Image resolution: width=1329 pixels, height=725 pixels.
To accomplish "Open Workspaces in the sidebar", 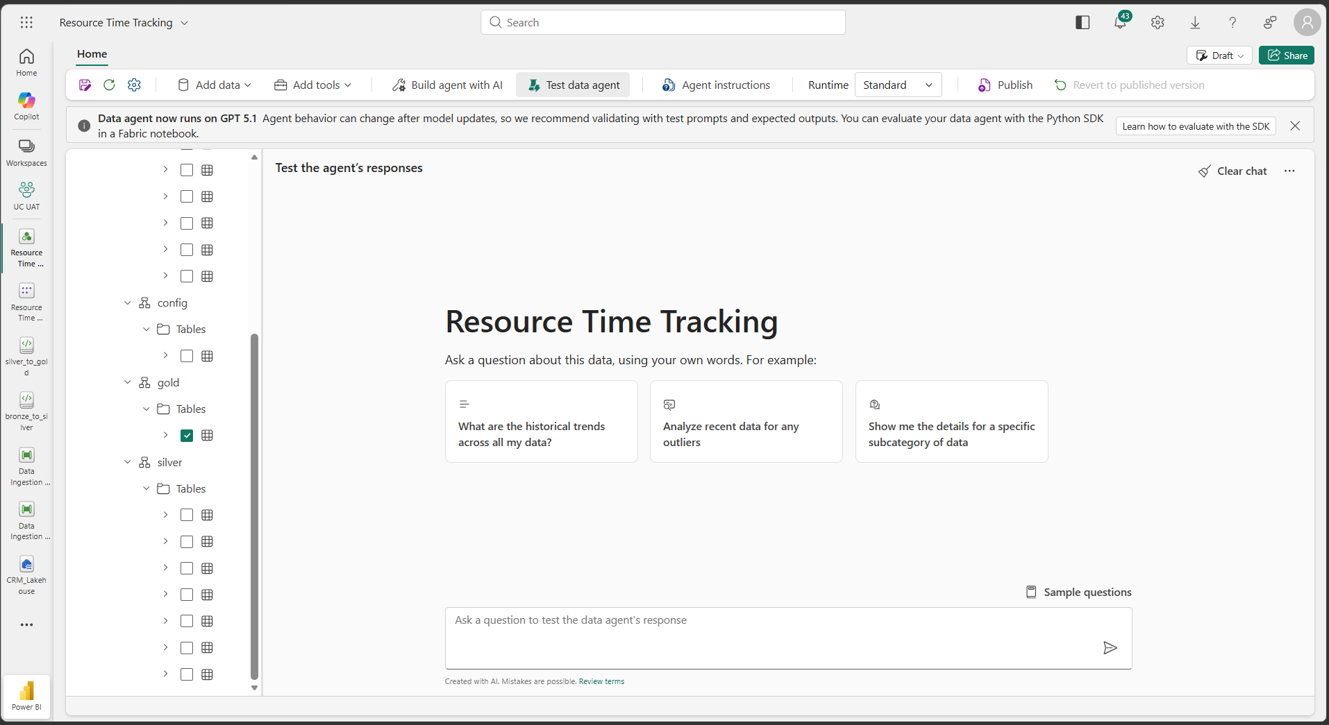I will [x=26, y=153].
